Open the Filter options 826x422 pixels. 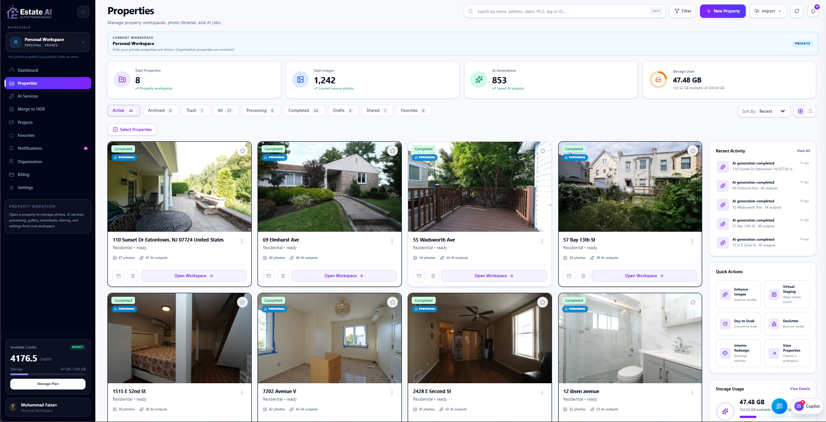683,11
